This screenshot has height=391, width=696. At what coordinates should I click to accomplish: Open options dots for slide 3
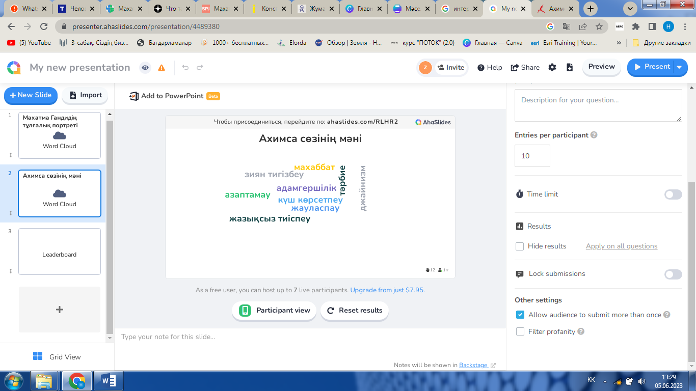(11, 271)
